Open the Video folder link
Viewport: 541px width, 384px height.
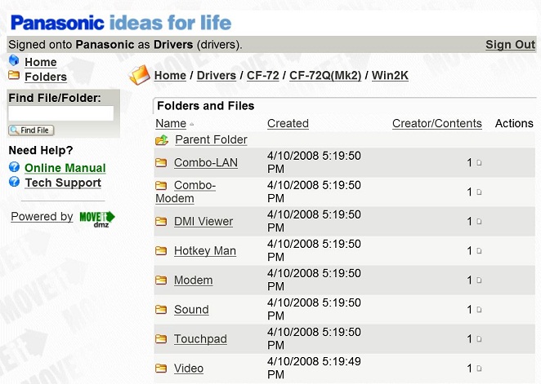189,369
